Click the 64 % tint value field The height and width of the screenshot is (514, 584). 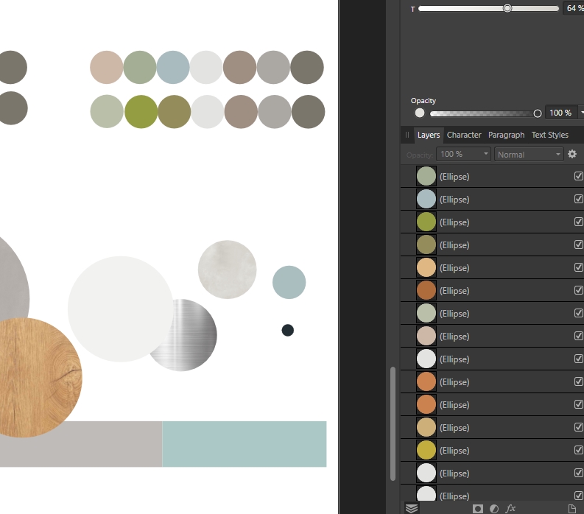point(574,8)
